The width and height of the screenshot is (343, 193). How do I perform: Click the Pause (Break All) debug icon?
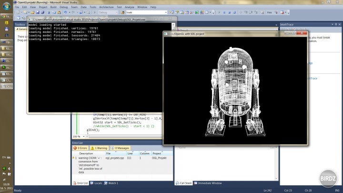coord(224,12)
